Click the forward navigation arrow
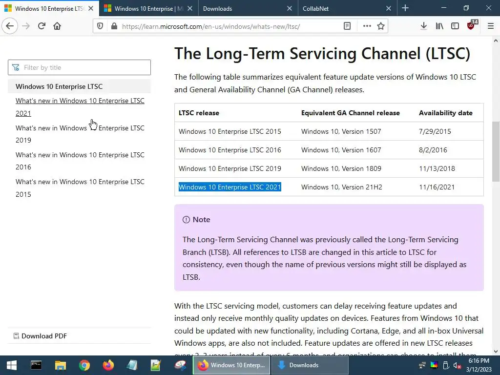This screenshot has width=500, height=375. [26, 26]
